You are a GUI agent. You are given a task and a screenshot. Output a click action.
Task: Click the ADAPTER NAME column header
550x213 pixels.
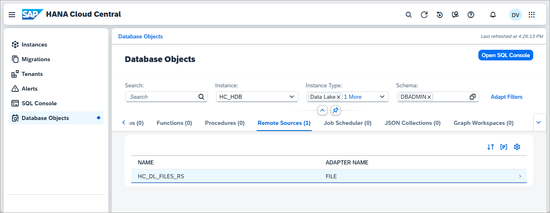347,162
